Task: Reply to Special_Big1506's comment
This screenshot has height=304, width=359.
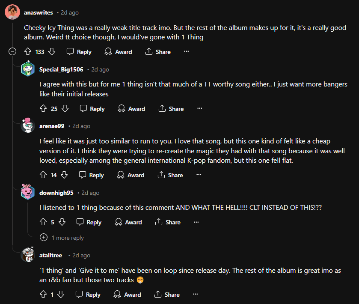Action: coord(92,109)
